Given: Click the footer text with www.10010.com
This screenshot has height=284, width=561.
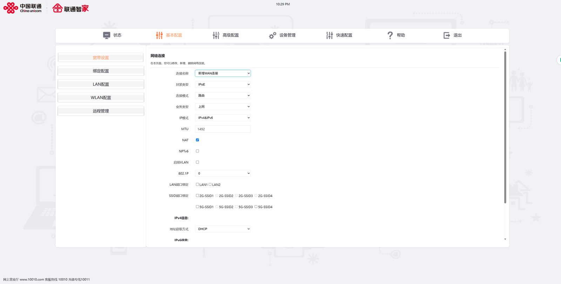Looking at the screenshot, I should (47, 279).
